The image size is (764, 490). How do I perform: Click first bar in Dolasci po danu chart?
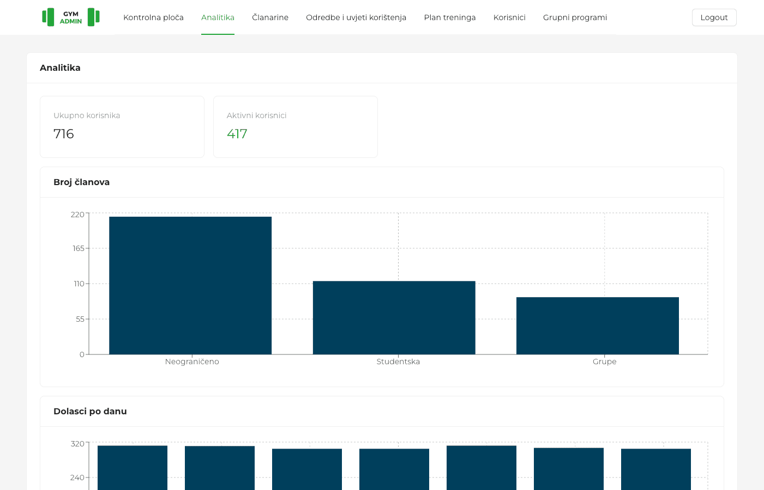tap(133, 468)
